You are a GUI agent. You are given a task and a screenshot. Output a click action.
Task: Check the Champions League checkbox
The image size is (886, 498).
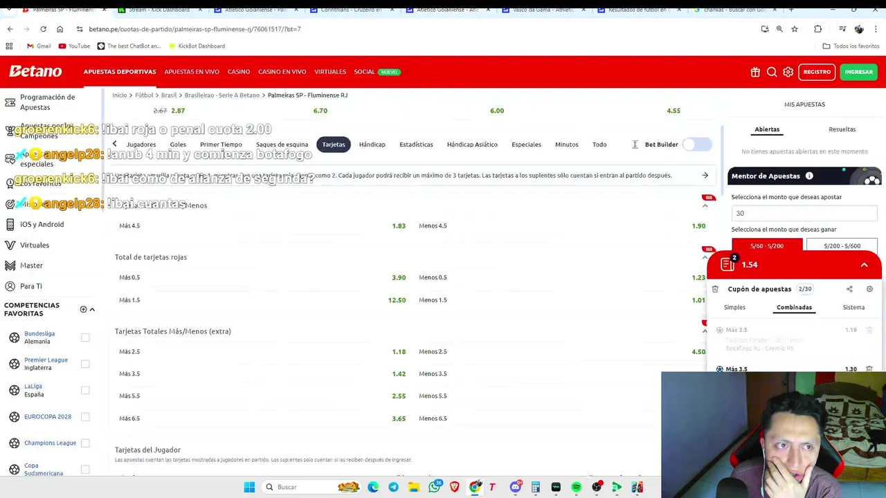[85, 443]
